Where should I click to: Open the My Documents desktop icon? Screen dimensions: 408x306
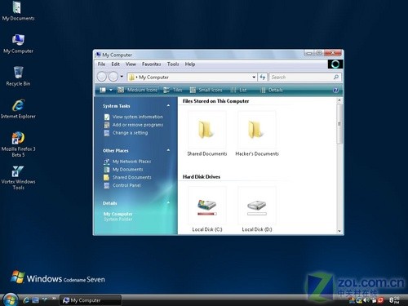click(18, 11)
